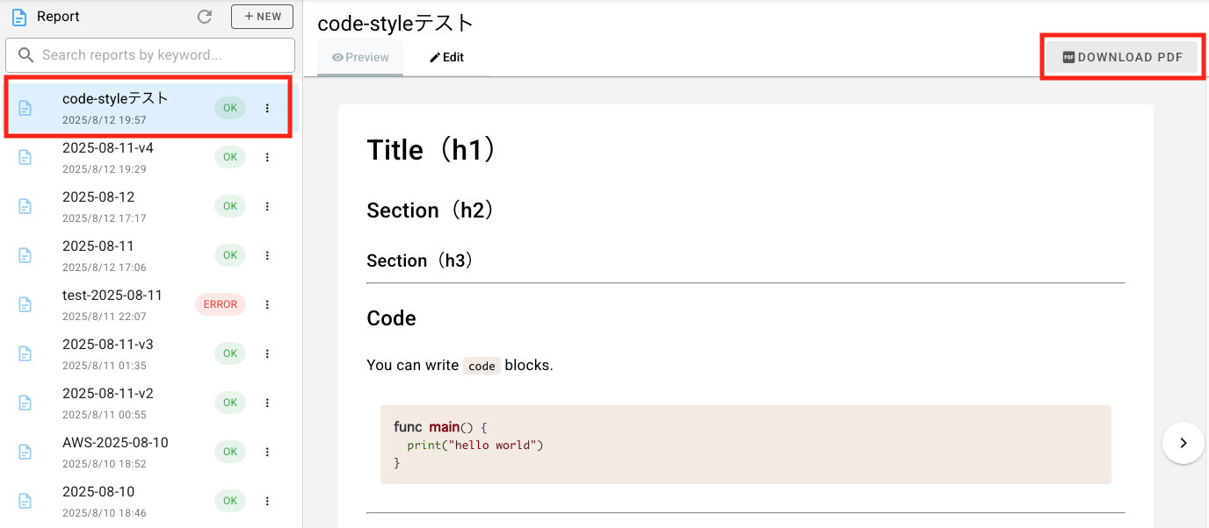Viewport: 1209px width, 528px height.
Task: Refresh the report list
Action: pos(205,17)
